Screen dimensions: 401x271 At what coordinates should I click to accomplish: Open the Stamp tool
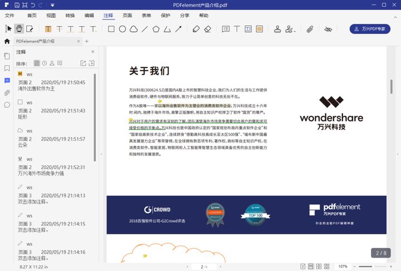(x=277, y=29)
